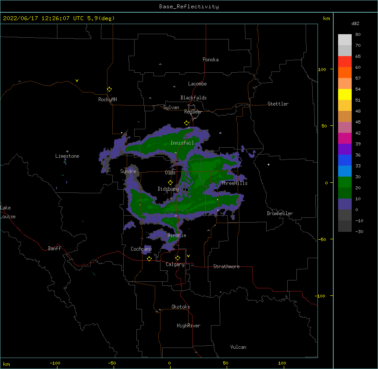
Task: Select the Base_Reflectivity title
Action: click(x=189, y=7)
